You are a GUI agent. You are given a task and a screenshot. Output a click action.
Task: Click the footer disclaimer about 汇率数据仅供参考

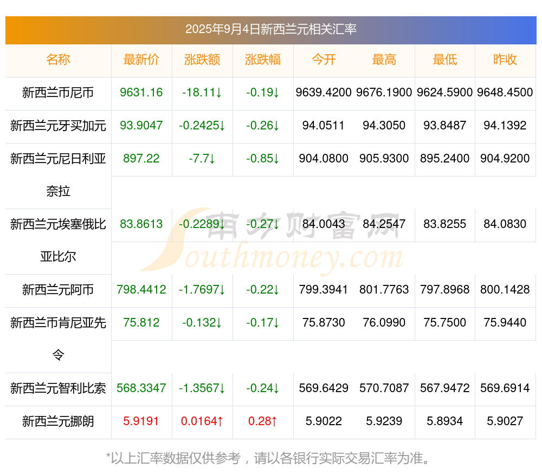tap(269, 458)
